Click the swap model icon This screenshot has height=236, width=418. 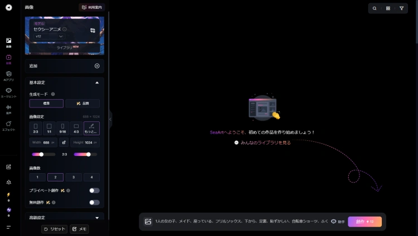93,31
